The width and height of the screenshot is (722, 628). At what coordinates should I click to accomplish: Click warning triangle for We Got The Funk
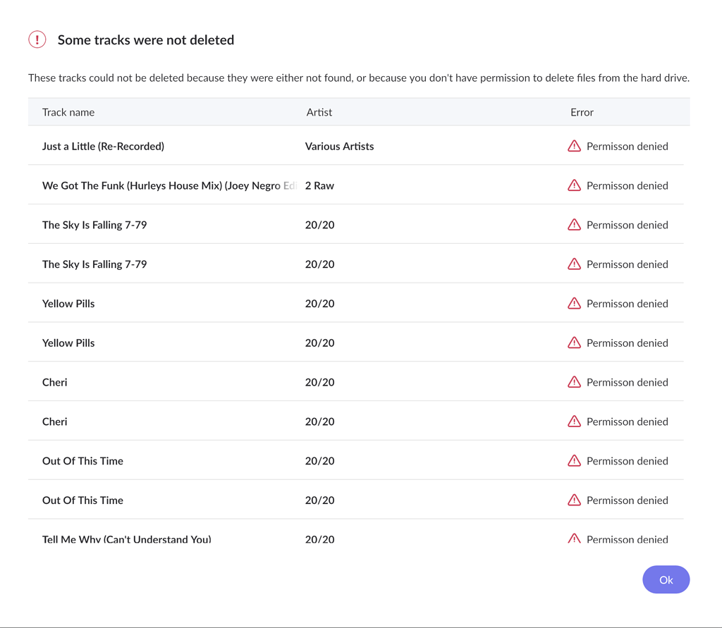574,185
